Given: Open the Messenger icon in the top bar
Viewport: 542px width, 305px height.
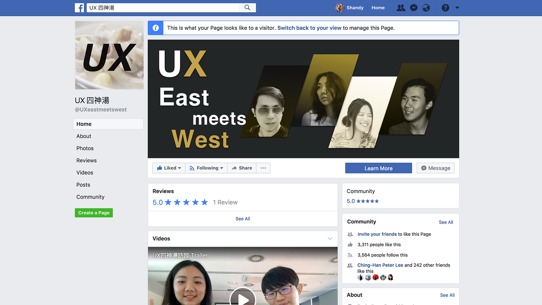Looking at the screenshot, I should point(414,8).
